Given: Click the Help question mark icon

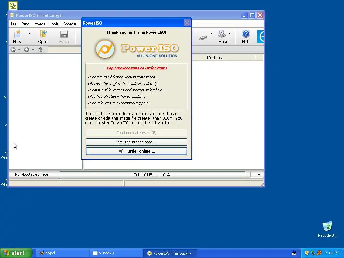Looking at the screenshot, I should click(x=246, y=34).
